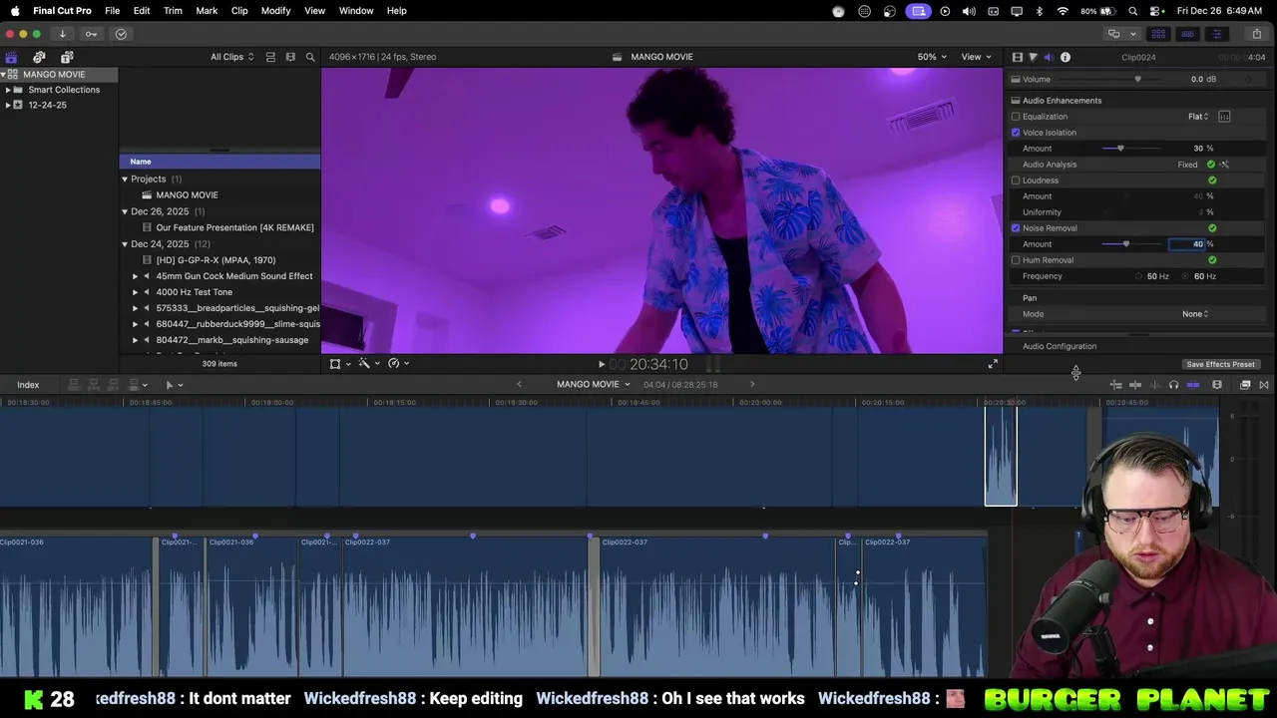Open the Info inspector icon
Image resolution: width=1277 pixels, height=718 pixels.
[x=1065, y=57]
